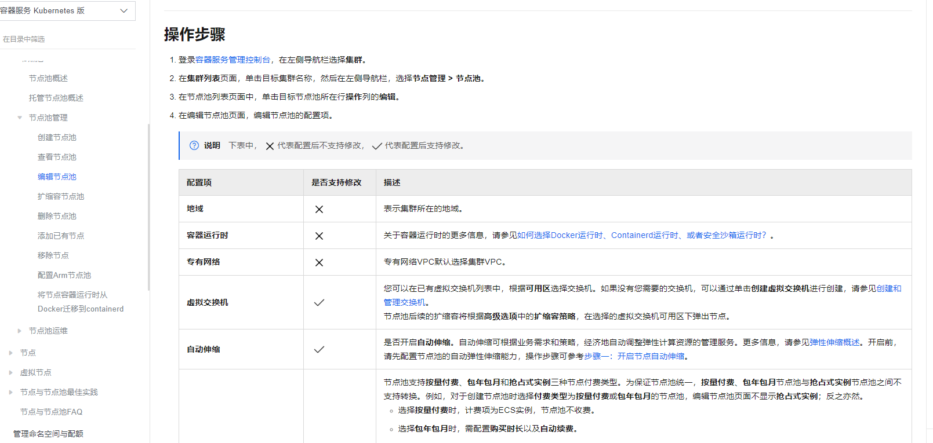The image size is (933, 443).
Task: Open the 弹性伸缩概述 link
Action: (x=834, y=342)
